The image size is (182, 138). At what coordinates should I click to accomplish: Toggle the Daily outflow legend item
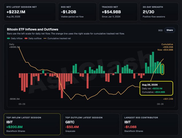coord(33,38)
